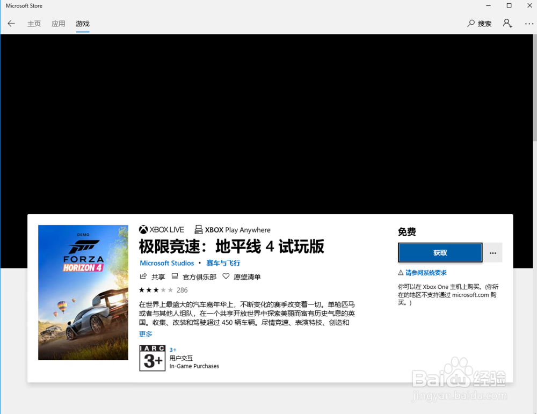The width and height of the screenshot is (537, 414).
Task: Expand the description with 更多
Action: click(x=146, y=333)
